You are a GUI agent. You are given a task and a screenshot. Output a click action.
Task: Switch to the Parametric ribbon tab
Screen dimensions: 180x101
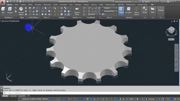(47, 4)
